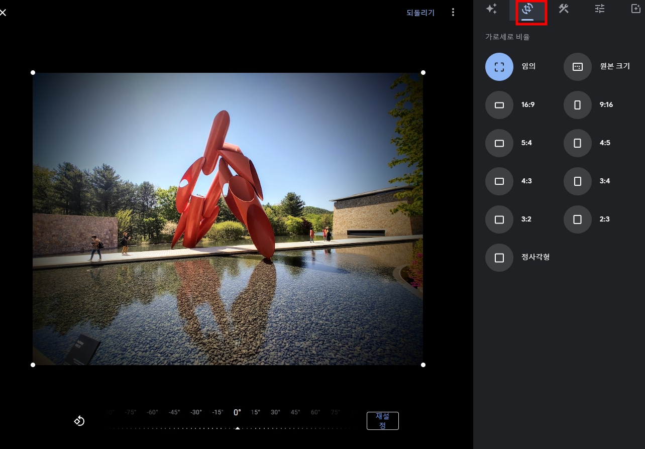Click the -15° label on rotation dial
The height and width of the screenshot is (449, 645).
click(218, 412)
